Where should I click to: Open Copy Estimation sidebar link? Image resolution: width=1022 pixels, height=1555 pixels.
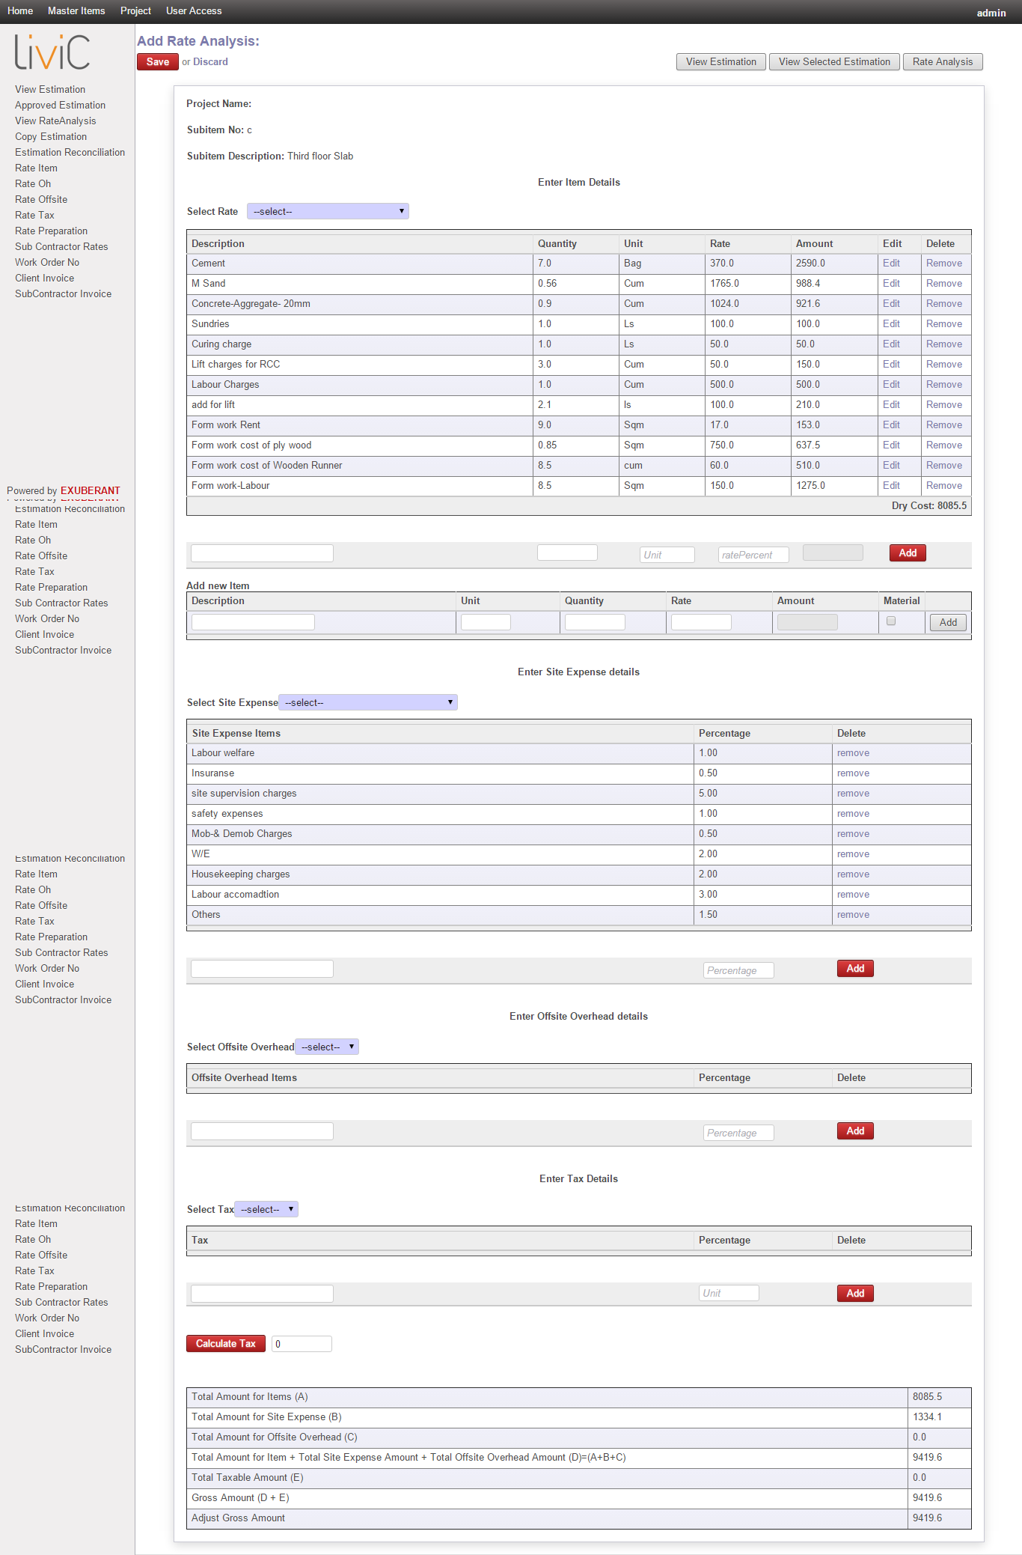tap(51, 136)
